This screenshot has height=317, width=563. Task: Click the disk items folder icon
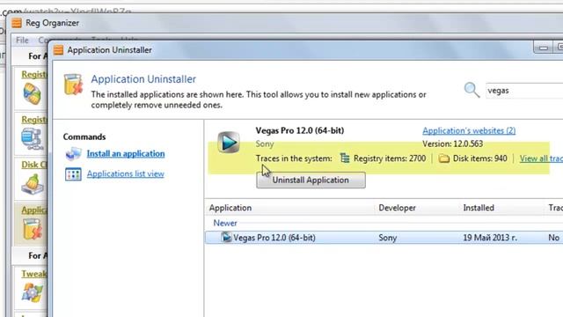[443, 158]
